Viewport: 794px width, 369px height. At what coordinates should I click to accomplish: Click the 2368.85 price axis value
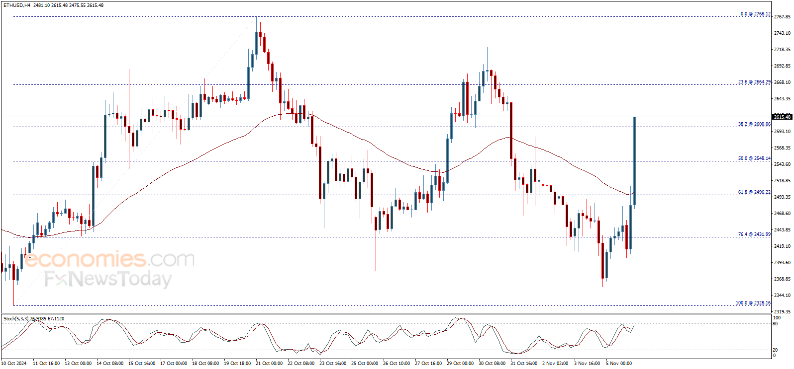tap(782, 279)
